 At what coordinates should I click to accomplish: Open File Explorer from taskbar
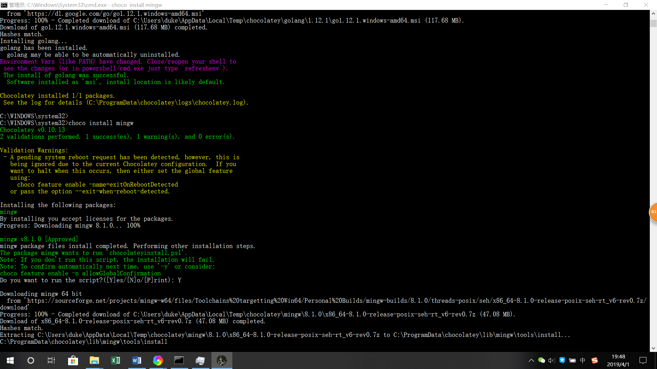tap(94, 360)
